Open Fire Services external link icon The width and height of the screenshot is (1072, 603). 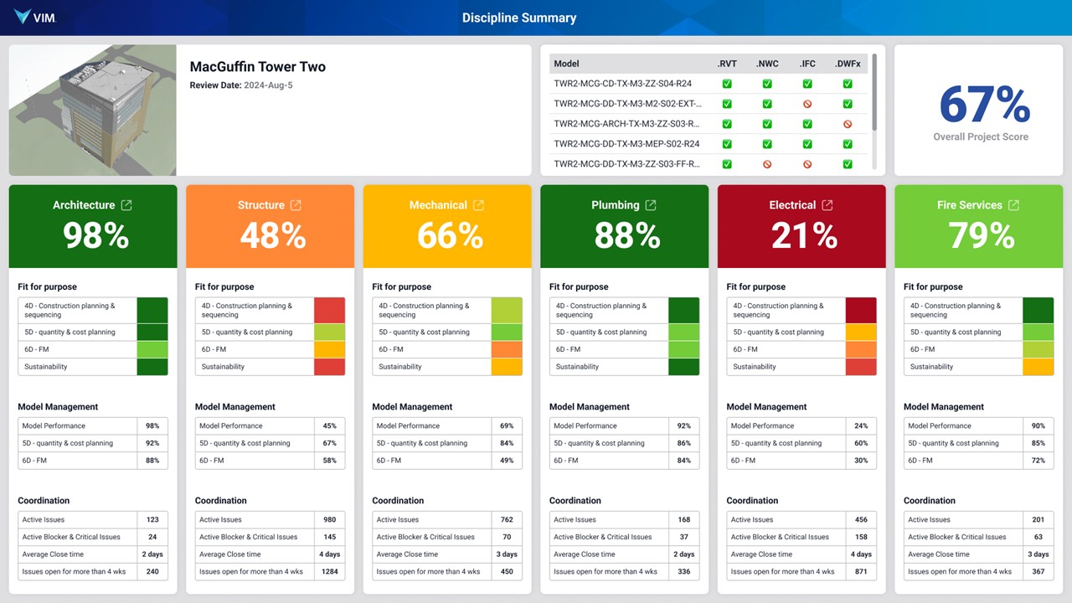(1013, 205)
